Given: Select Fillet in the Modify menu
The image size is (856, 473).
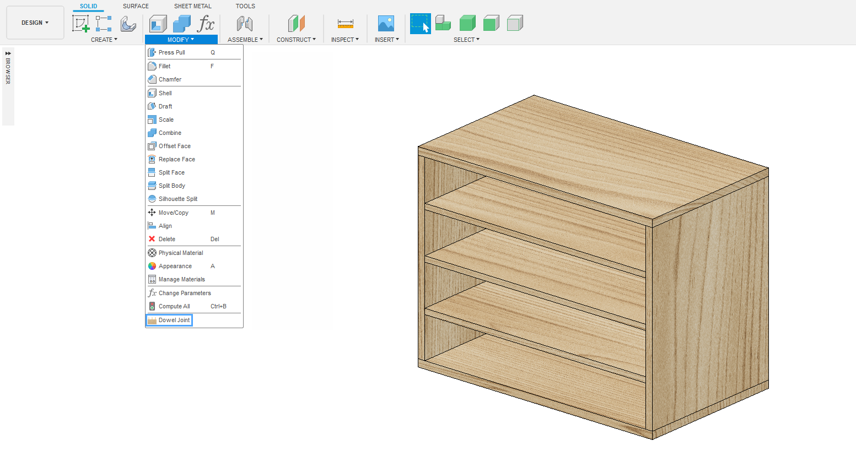Looking at the screenshot, I should coord(165,66).
